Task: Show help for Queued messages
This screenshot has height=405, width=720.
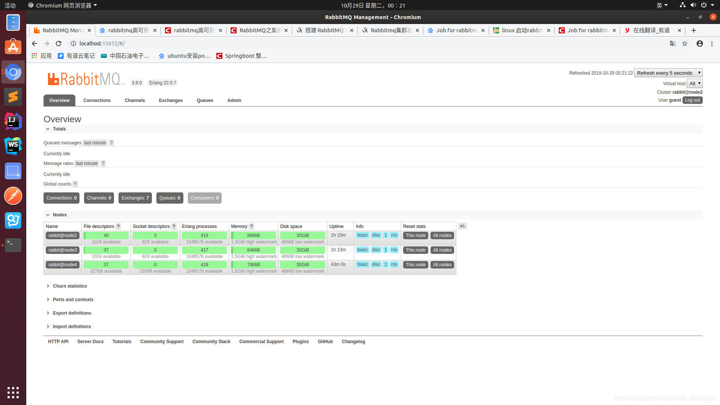Action: [x=111, y=143]
